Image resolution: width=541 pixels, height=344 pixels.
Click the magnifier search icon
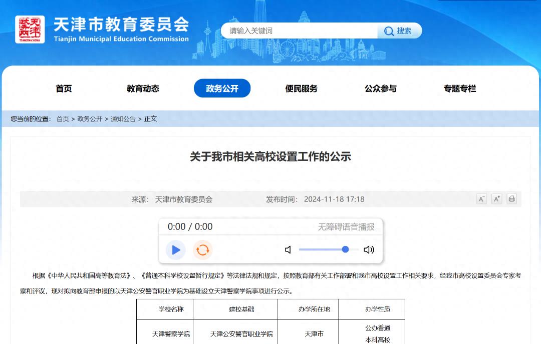click(389, 31)
